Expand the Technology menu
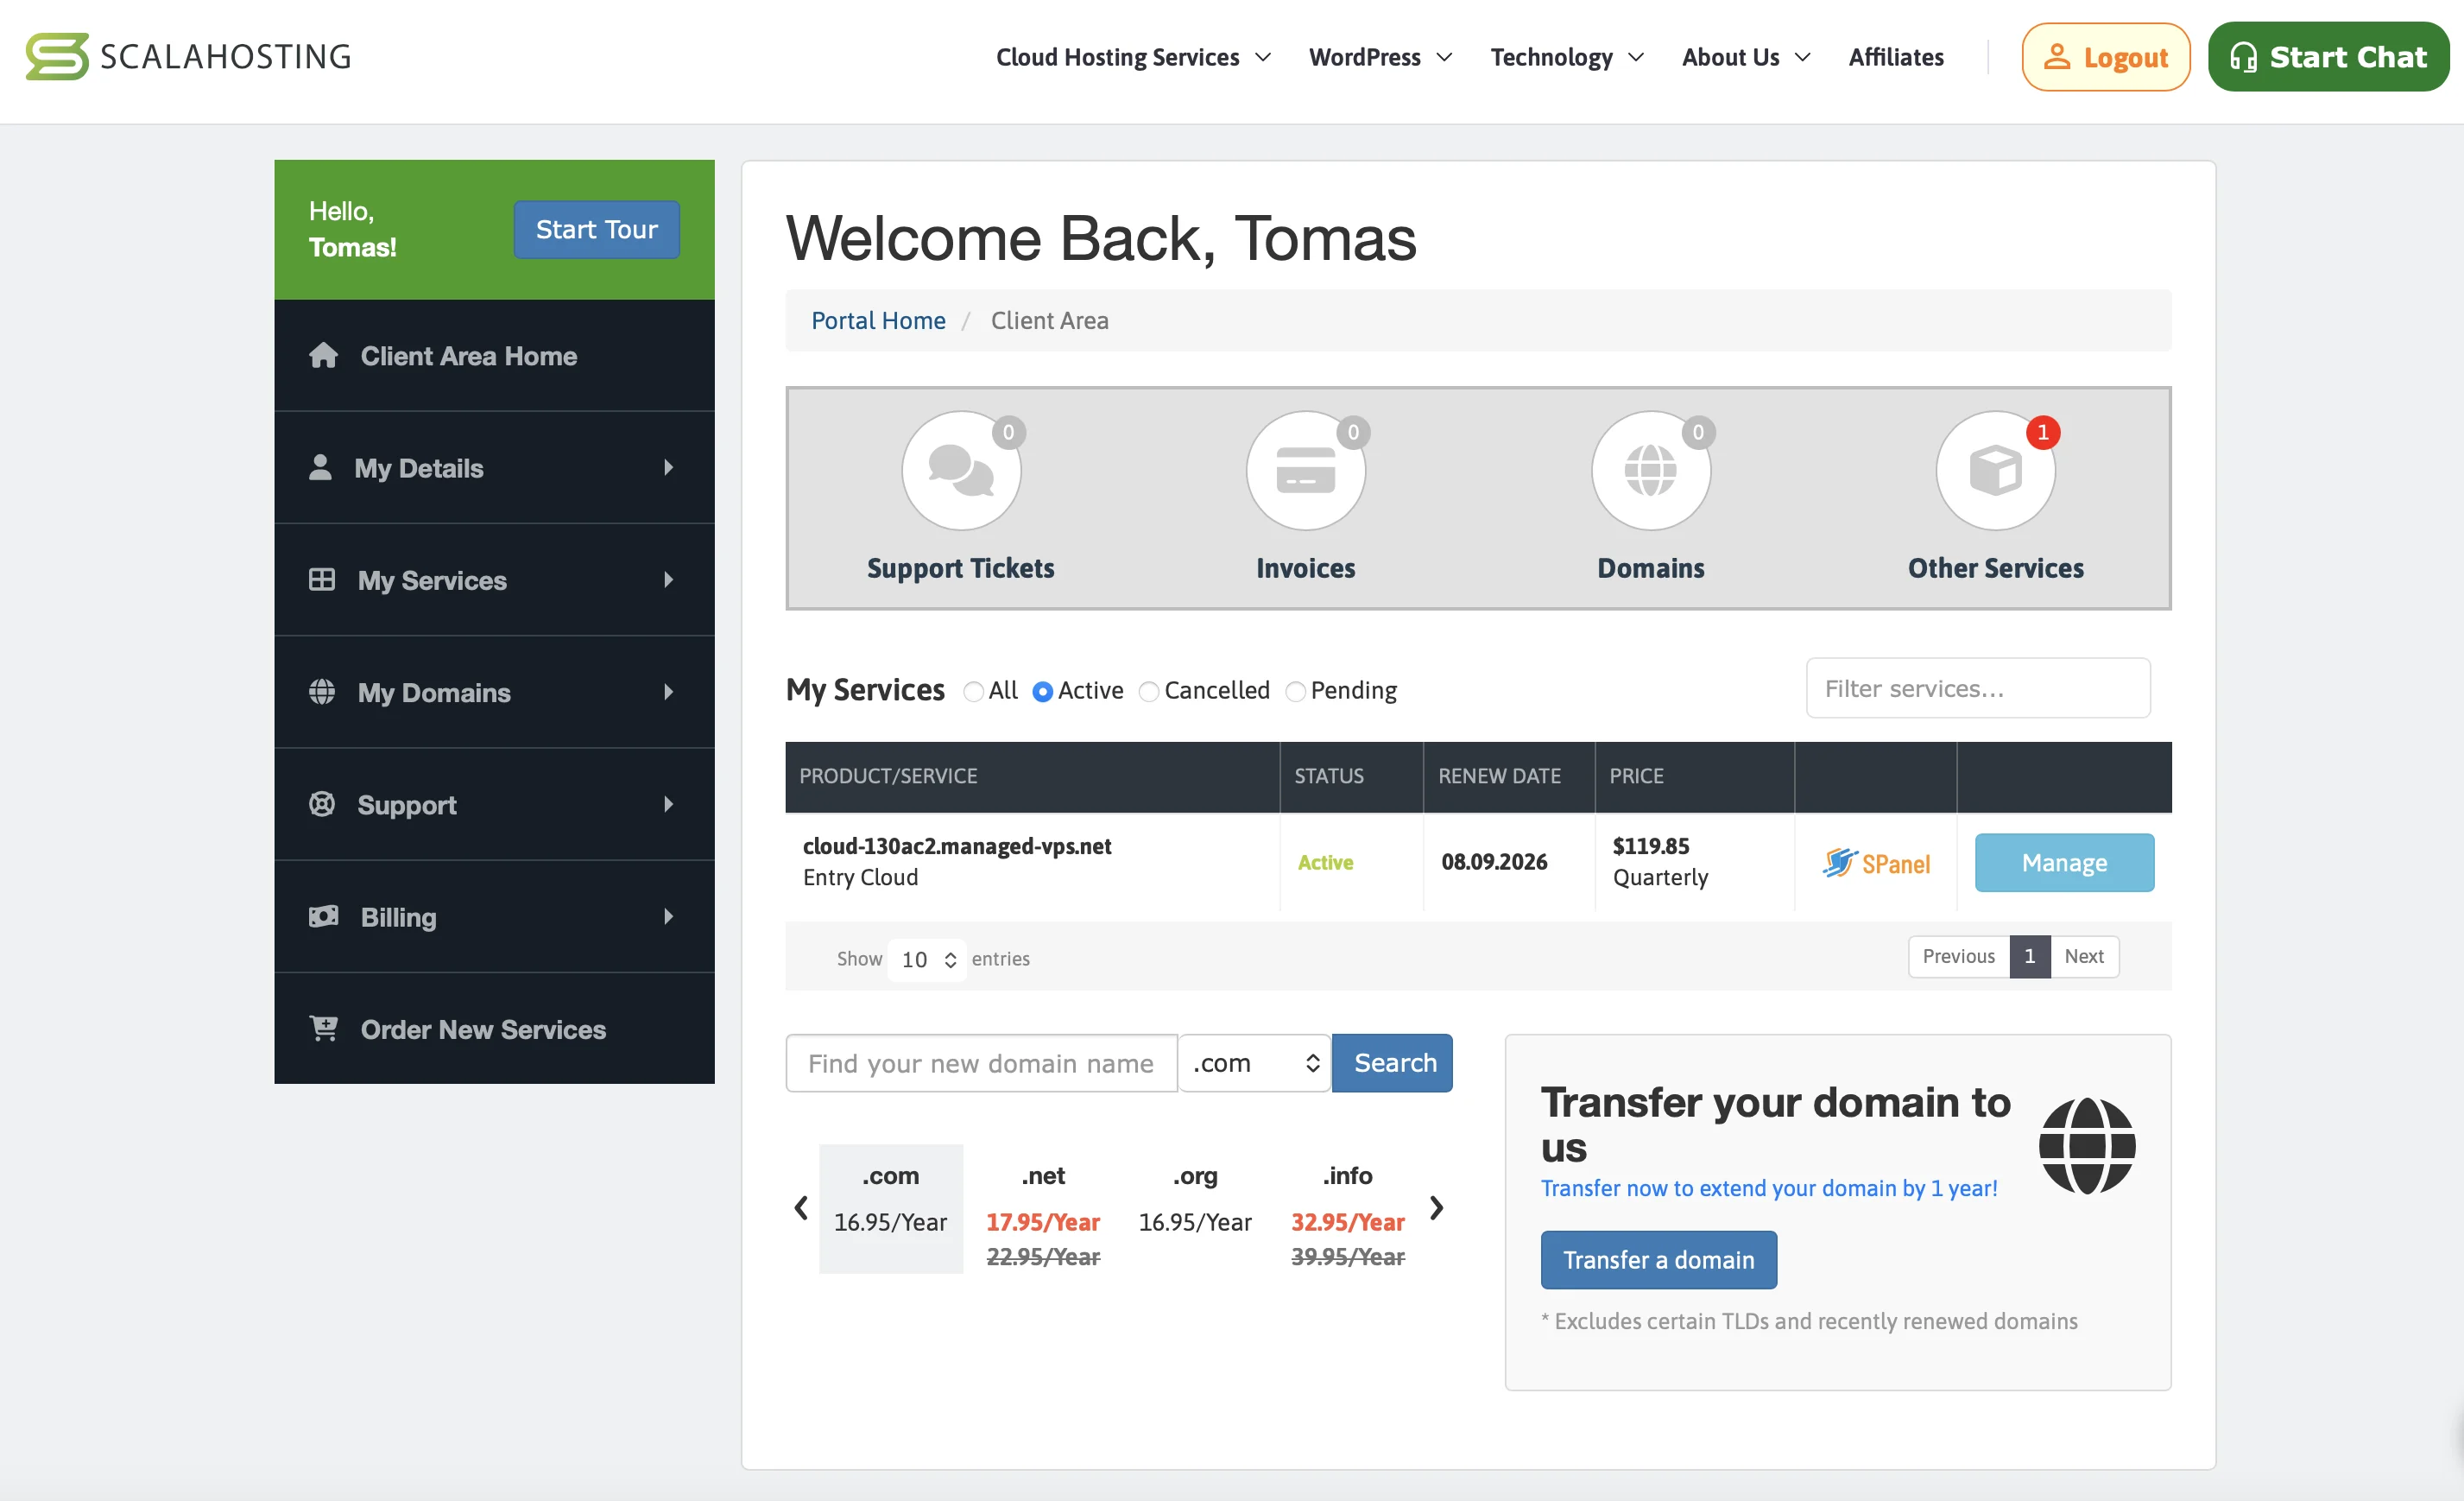The width and height of the screenshot is (2464, 1501). tap(1566, 57)
